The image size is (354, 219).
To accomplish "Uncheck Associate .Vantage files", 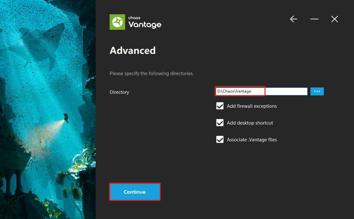I will (x=220, y=139).
